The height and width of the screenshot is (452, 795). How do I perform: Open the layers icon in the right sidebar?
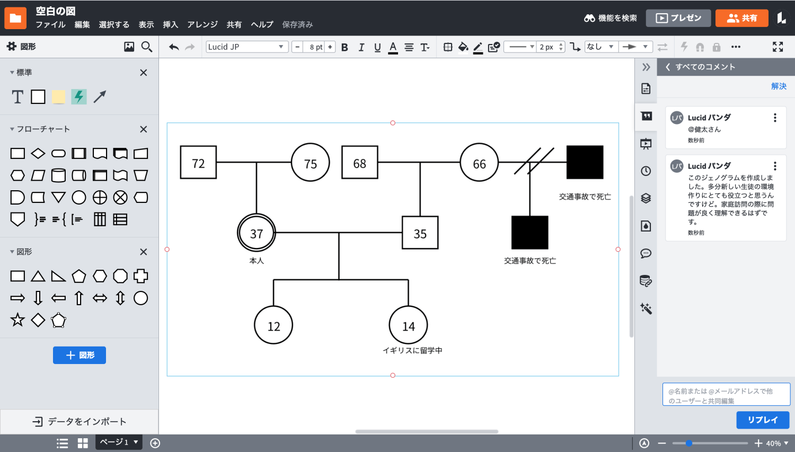point(646,198)
